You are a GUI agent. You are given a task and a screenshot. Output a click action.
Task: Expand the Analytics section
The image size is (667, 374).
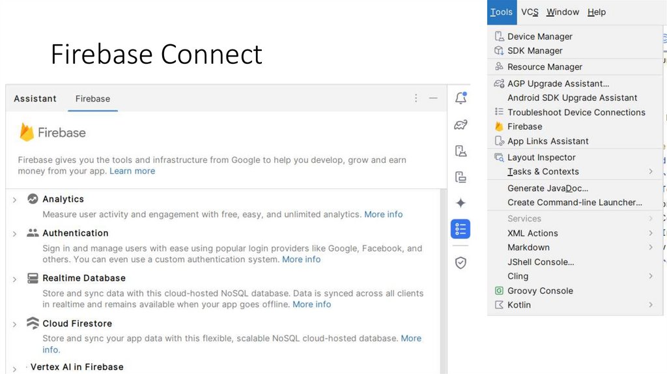coord(14,199)
